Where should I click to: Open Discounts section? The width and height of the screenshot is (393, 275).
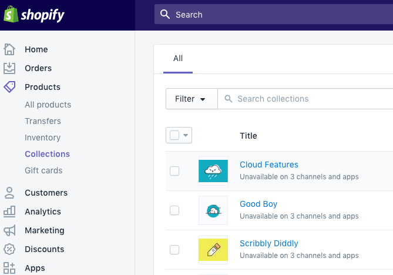click(45, 249)
